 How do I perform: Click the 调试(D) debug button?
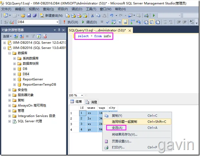pos(89,22)
